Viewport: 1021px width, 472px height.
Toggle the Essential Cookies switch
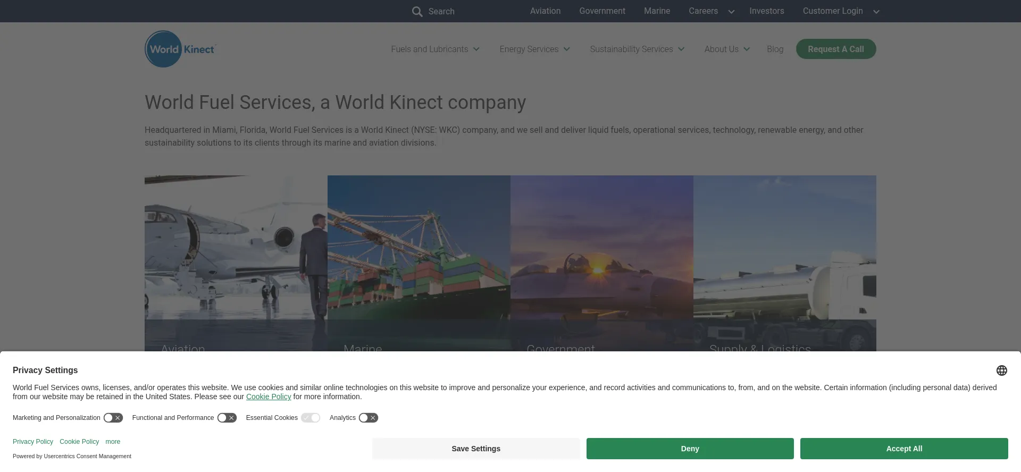coord(311,418)
